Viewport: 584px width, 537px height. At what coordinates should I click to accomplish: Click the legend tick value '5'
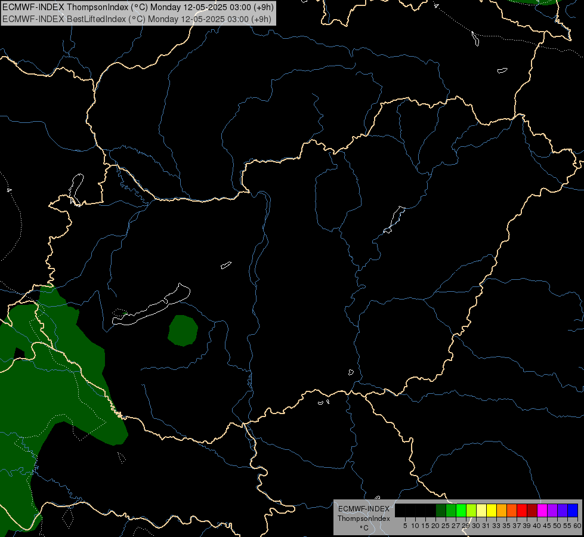(405, 526)
